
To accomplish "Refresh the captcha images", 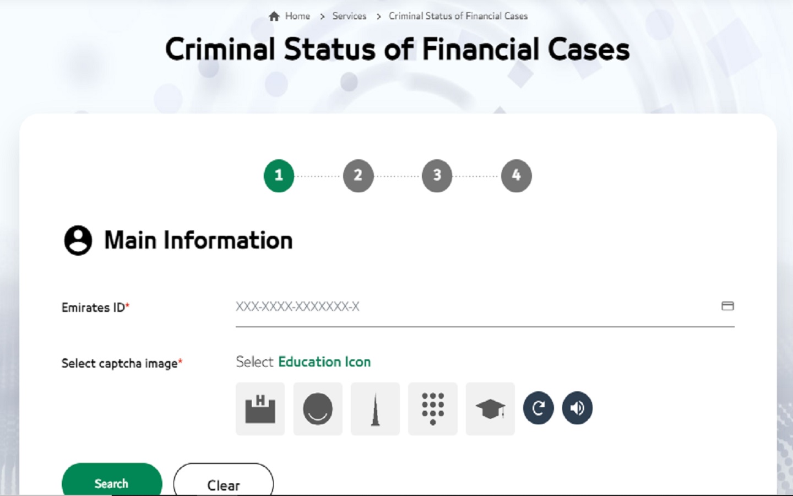I will coord(538,408).
